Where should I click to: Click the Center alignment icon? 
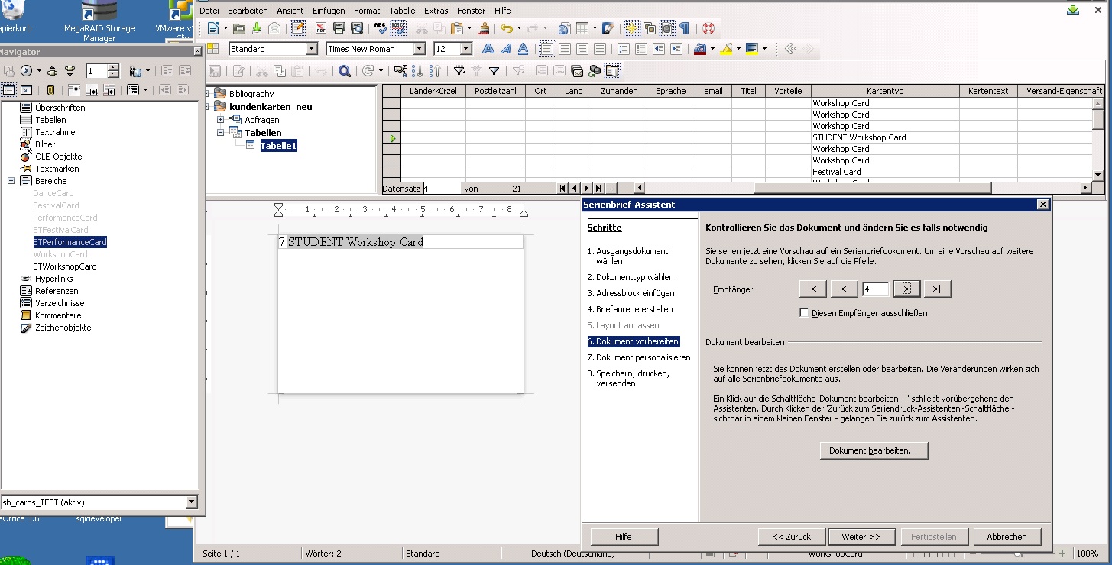[565, 49]
